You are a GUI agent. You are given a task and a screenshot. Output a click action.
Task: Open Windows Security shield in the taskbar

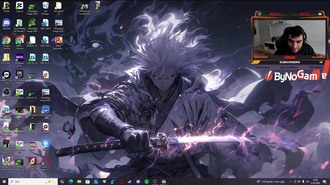coord(104,182)
